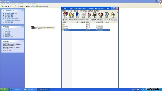The width and height of the screenshot is (162, 91).
Task: Open WinRAR File (檔案) menu
Action: coord(64,11)
